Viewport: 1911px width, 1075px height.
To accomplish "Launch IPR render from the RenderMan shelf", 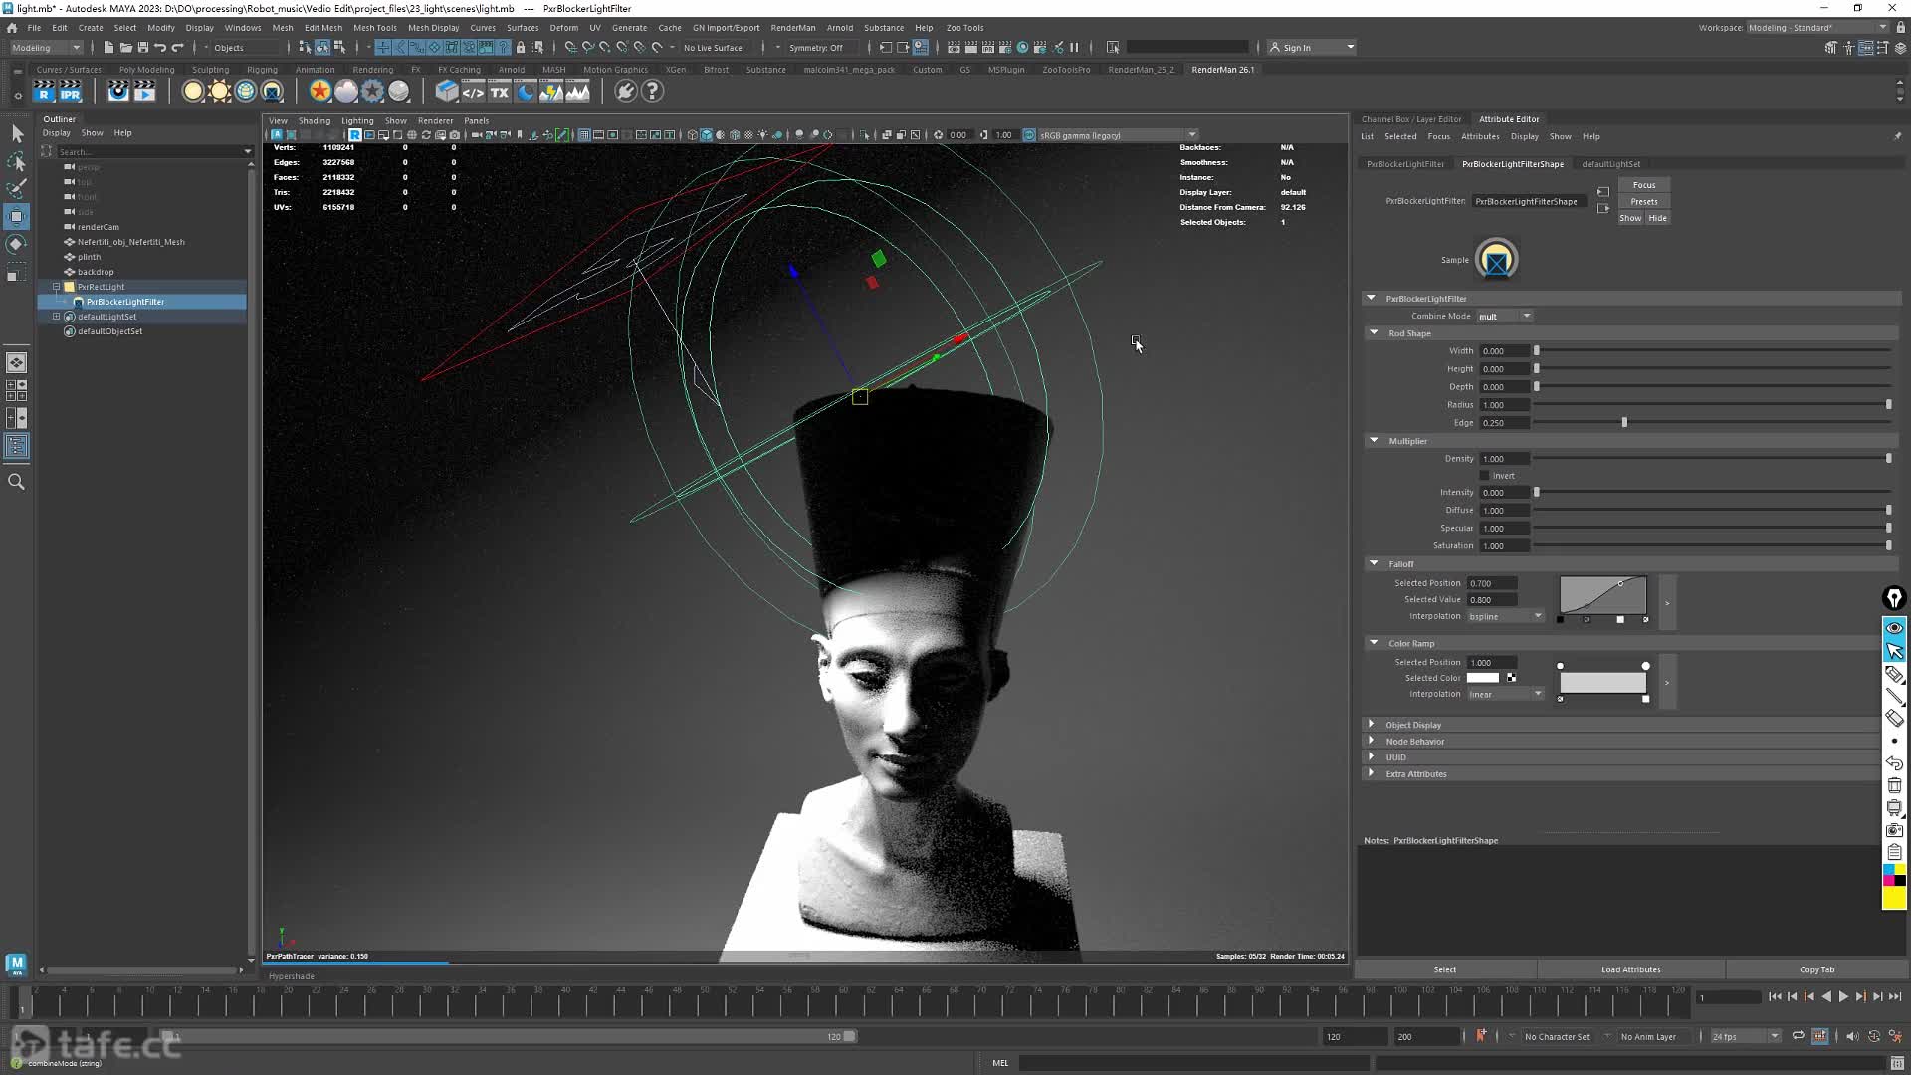I will (x=70, y=91).
